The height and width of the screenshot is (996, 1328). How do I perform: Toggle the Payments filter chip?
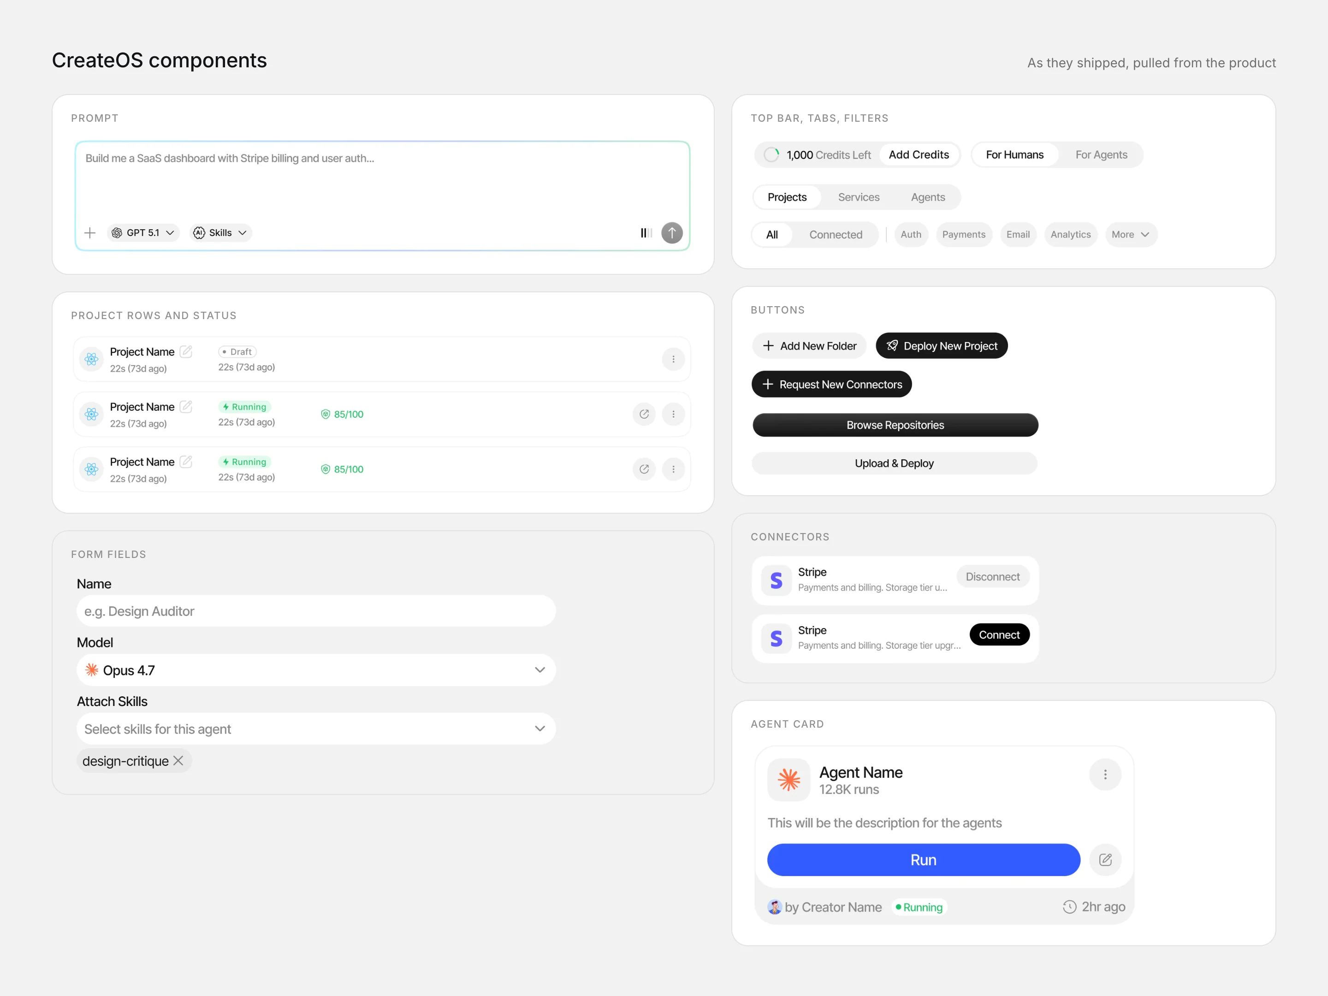[x=964, y=235]
